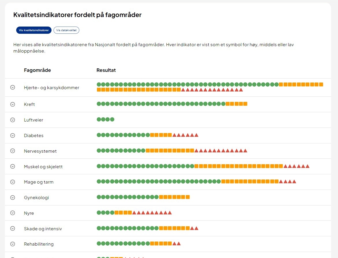Click the Kreft row label
This screenshot has height=258, width=338.
pos(29,104)
